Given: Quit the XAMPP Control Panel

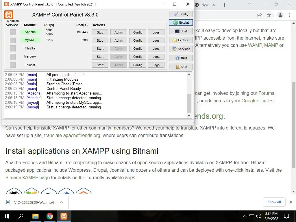Looking at the screenshot, I should tap(181, 67).
